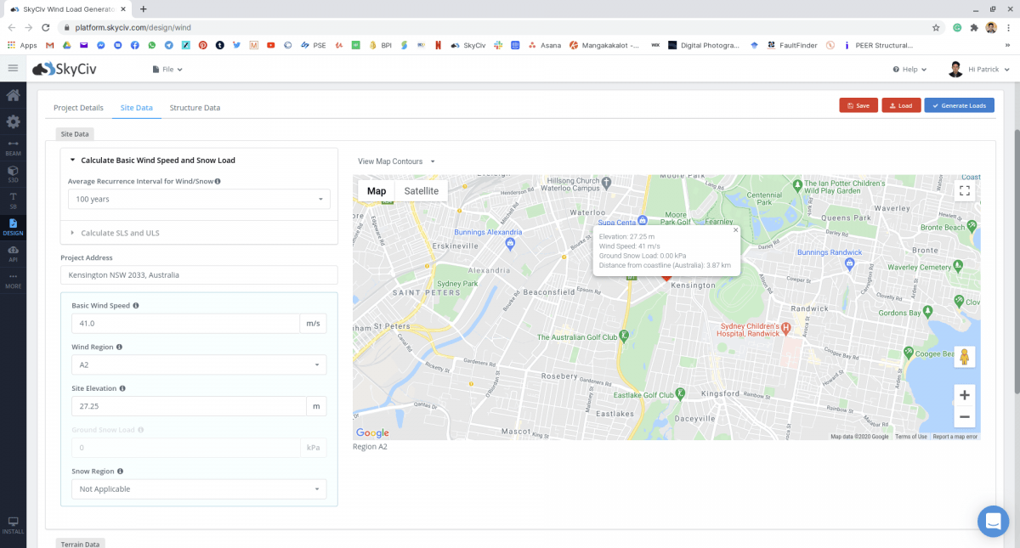Open the SkyCiv bookmark
The height and width of the screenshot is (548, 1020).
467,44
